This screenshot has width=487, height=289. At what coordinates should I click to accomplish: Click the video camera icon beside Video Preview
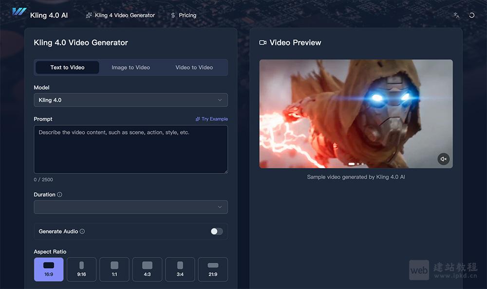point(263,43)
